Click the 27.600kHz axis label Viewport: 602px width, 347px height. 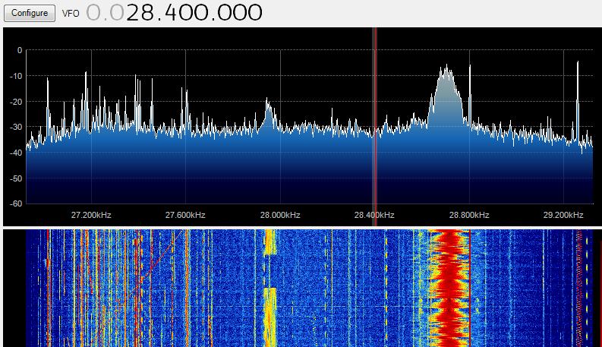(185, 215)
